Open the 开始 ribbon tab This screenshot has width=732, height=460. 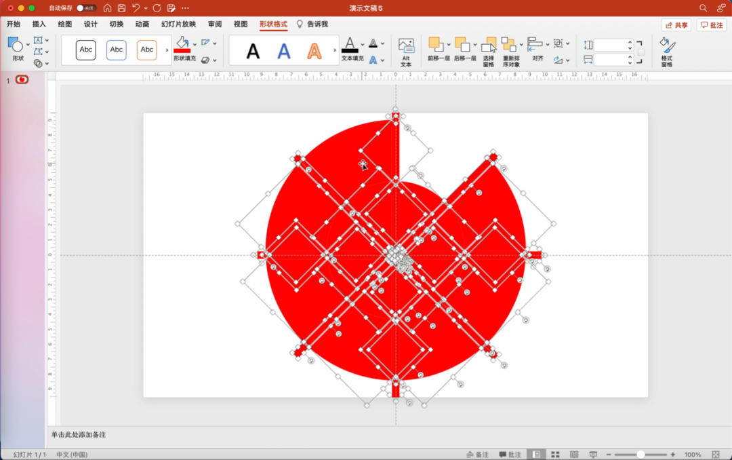point(13,24)
